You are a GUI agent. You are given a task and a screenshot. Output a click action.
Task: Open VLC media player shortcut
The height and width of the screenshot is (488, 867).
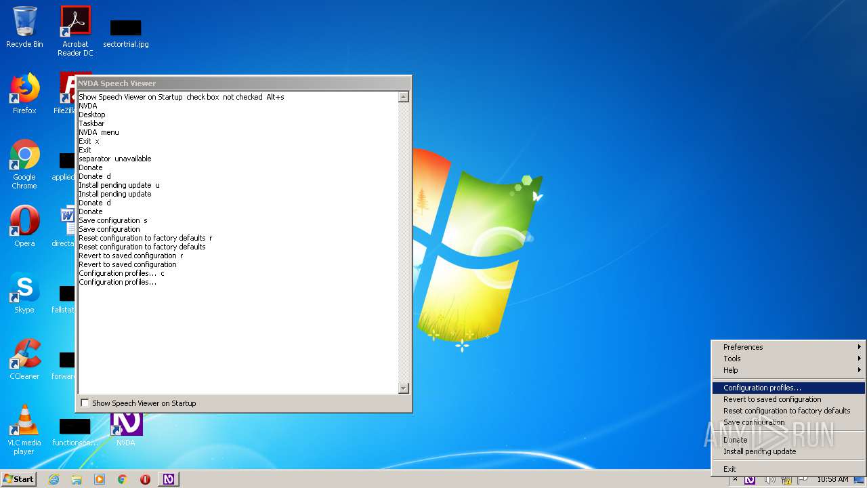click(24, 430)
